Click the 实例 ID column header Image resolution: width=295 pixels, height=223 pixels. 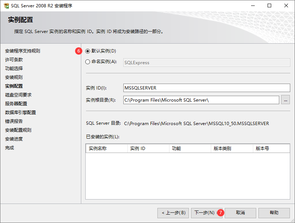149,149
